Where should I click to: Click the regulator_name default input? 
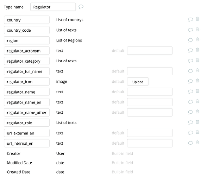coord(150,92)
